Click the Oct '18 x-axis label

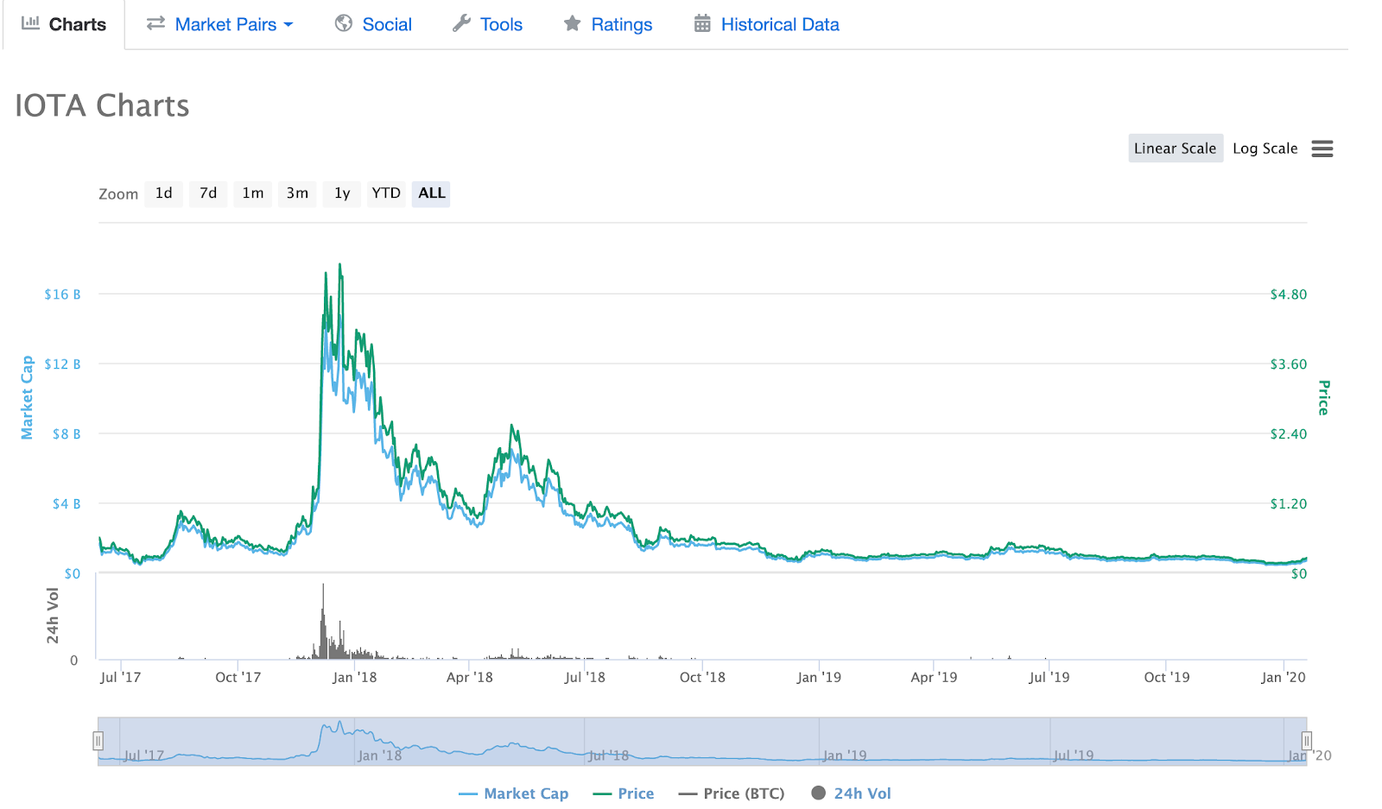pos(702,678)
